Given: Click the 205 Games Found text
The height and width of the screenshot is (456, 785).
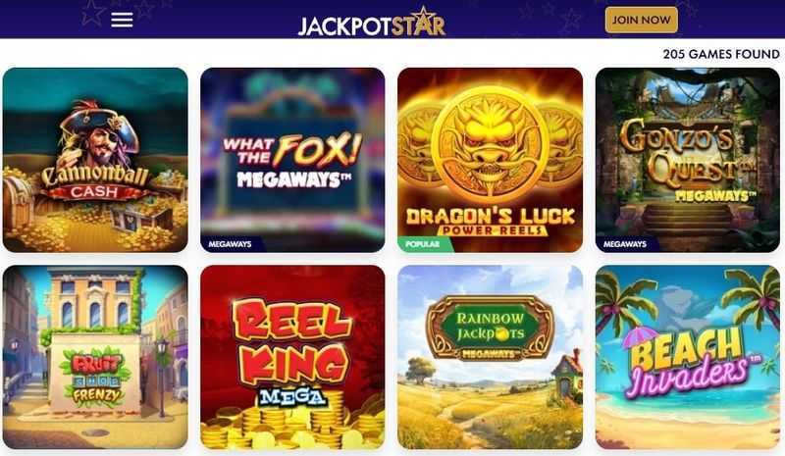Looking at the screenshot, I should 721,54.
